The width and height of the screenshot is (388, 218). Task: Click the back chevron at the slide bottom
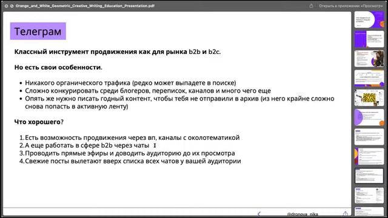point(259,214)
